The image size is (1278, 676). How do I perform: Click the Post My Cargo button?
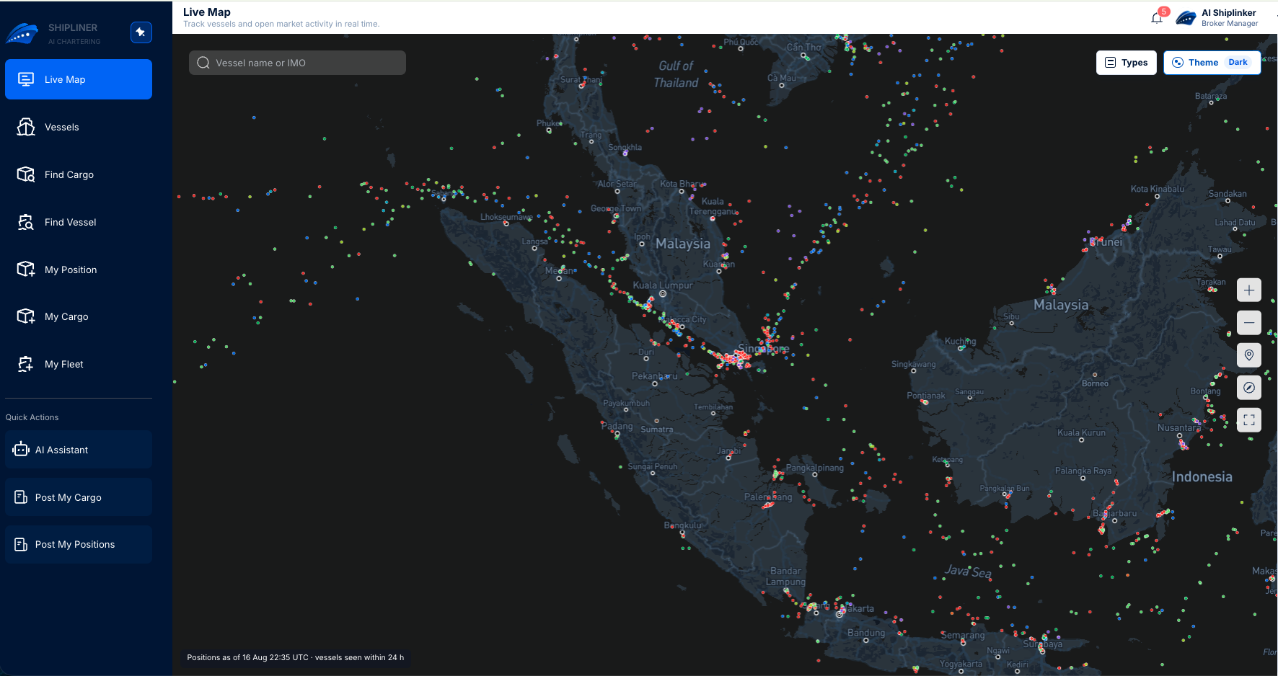click(x=79, y=497)
